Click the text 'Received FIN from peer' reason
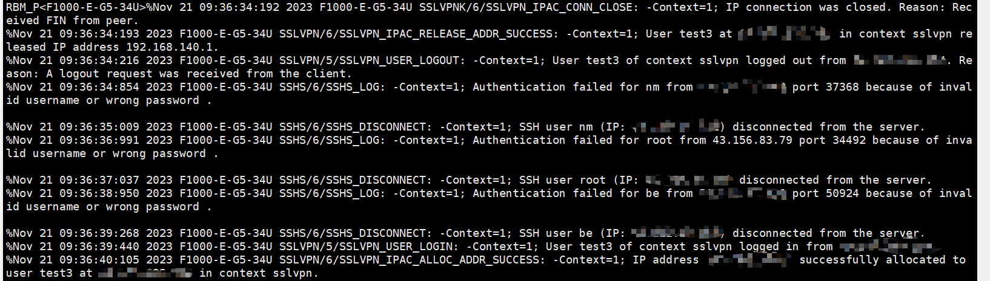This screenshot has height=281, width=990. pyautogui.click(x=71, y=21)
